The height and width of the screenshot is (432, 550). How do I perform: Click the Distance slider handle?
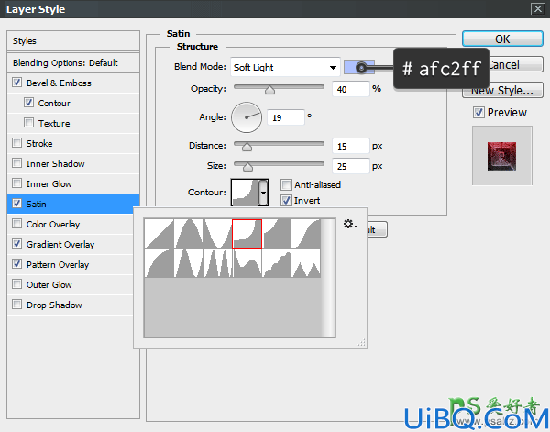(247, 147)
